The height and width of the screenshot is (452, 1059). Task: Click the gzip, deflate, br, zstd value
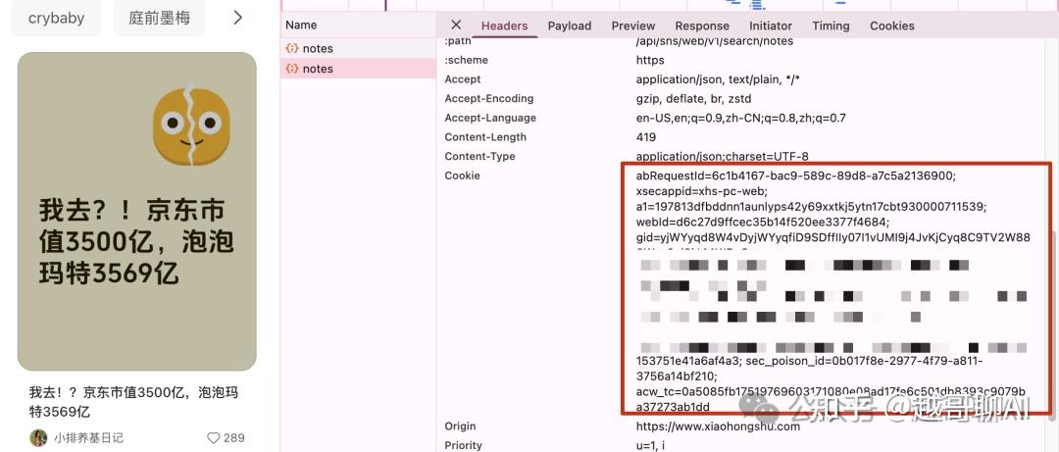(693, 99)
